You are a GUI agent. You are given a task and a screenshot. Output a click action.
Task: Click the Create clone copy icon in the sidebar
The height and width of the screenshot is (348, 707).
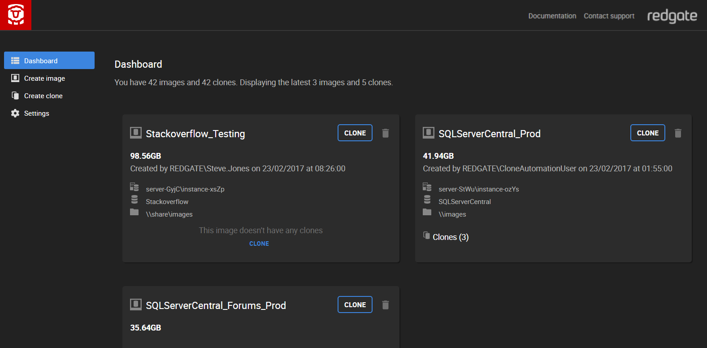click(15, 96)
